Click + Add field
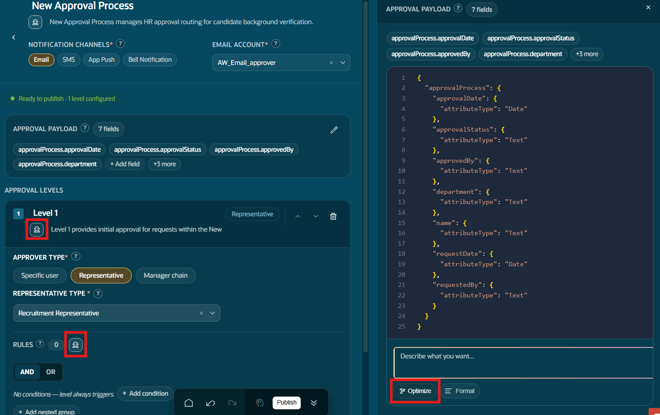 (125, 164)
